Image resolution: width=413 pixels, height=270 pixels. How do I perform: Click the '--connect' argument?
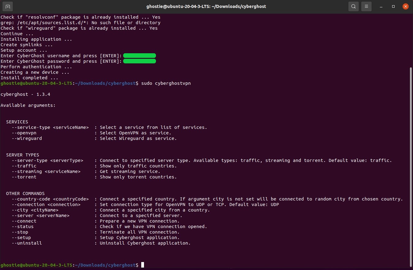coord(24,221)
